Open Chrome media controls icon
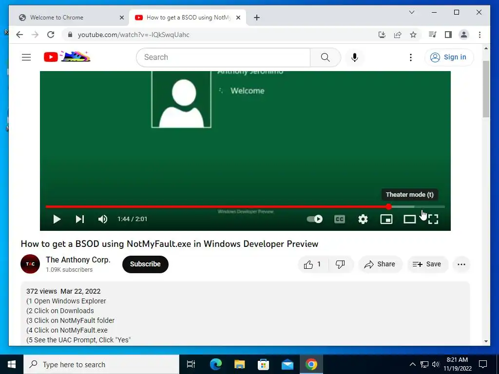Image resolution: width=499 pixels, height=374 pixels. click(x=432, y=35)
